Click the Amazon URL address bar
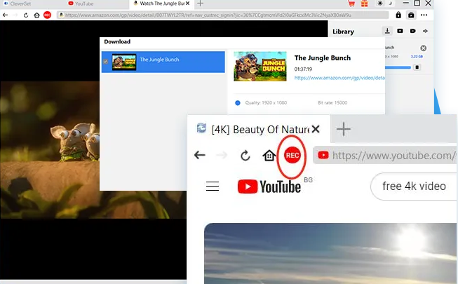458x284 pixels. (x=222, y=15)
